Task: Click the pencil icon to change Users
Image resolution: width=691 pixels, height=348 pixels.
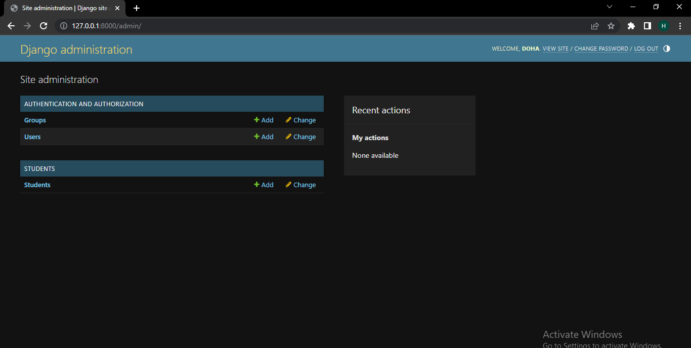Action: tap(287, 137)
